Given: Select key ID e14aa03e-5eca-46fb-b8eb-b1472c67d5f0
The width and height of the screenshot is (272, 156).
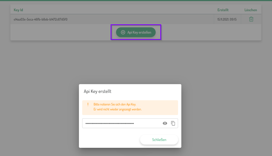Looking at the screenshot, I should coord(41,19).
